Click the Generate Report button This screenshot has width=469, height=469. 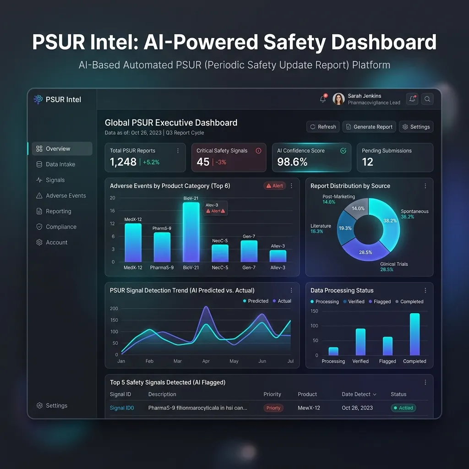(x=370, y=127)
